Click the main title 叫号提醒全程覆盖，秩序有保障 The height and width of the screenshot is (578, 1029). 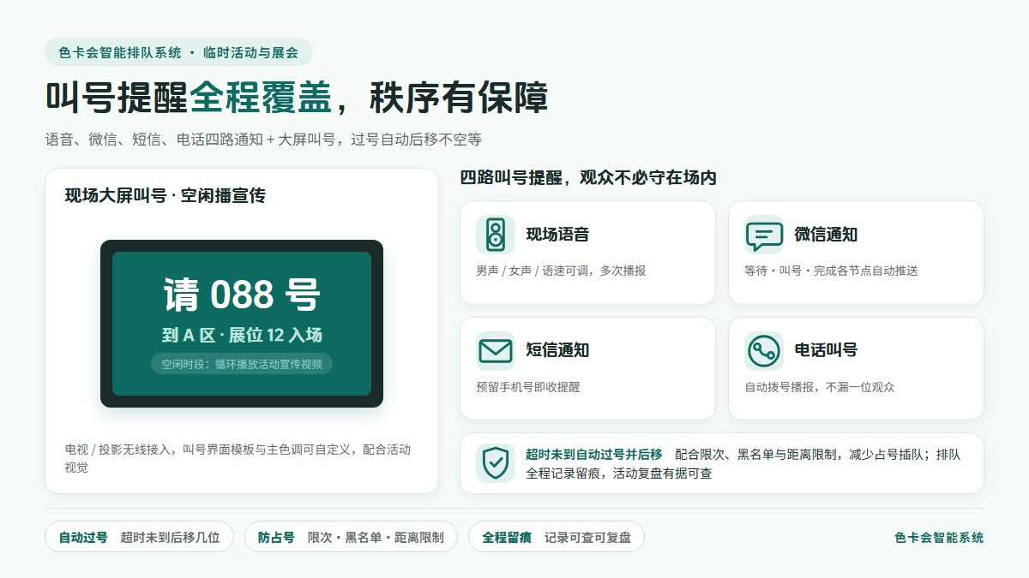click(x=297, y=98)
